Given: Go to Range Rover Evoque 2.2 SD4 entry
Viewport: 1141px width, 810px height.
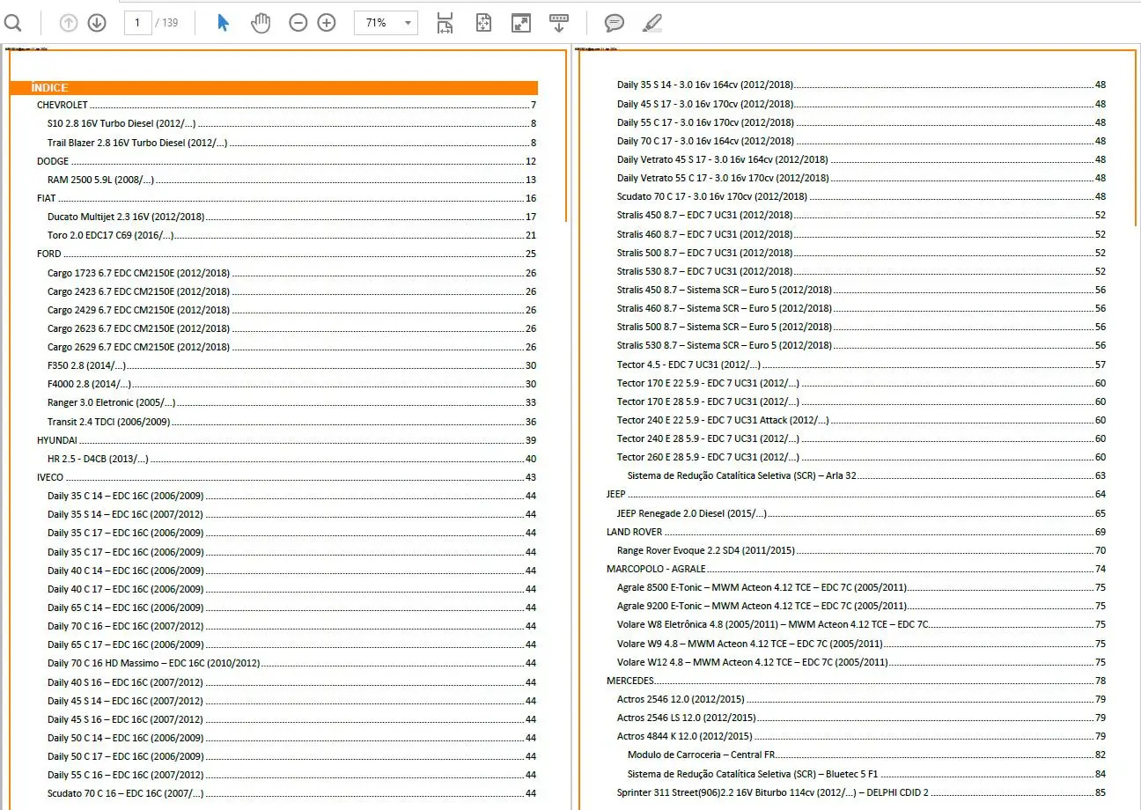Looking at the screenshot, I should click(861, 550).
